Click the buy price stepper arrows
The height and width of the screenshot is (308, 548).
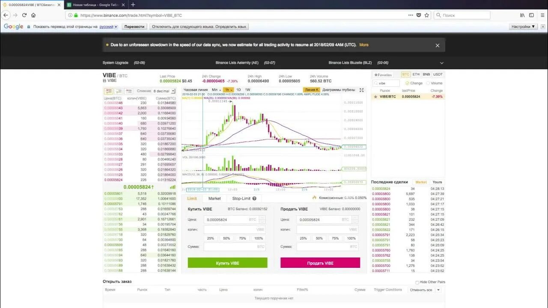coord(262,219)
